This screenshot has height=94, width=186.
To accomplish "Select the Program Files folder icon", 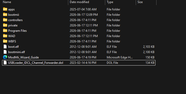I will coord(5,30).
